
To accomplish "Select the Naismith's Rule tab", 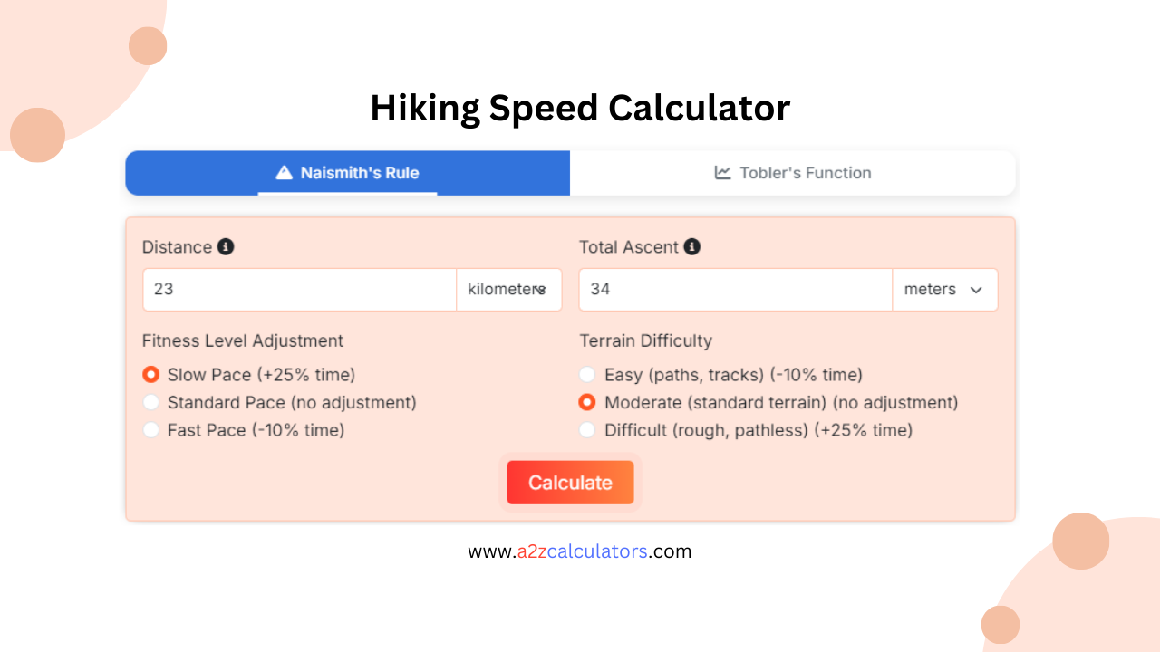I will (347, 172).
